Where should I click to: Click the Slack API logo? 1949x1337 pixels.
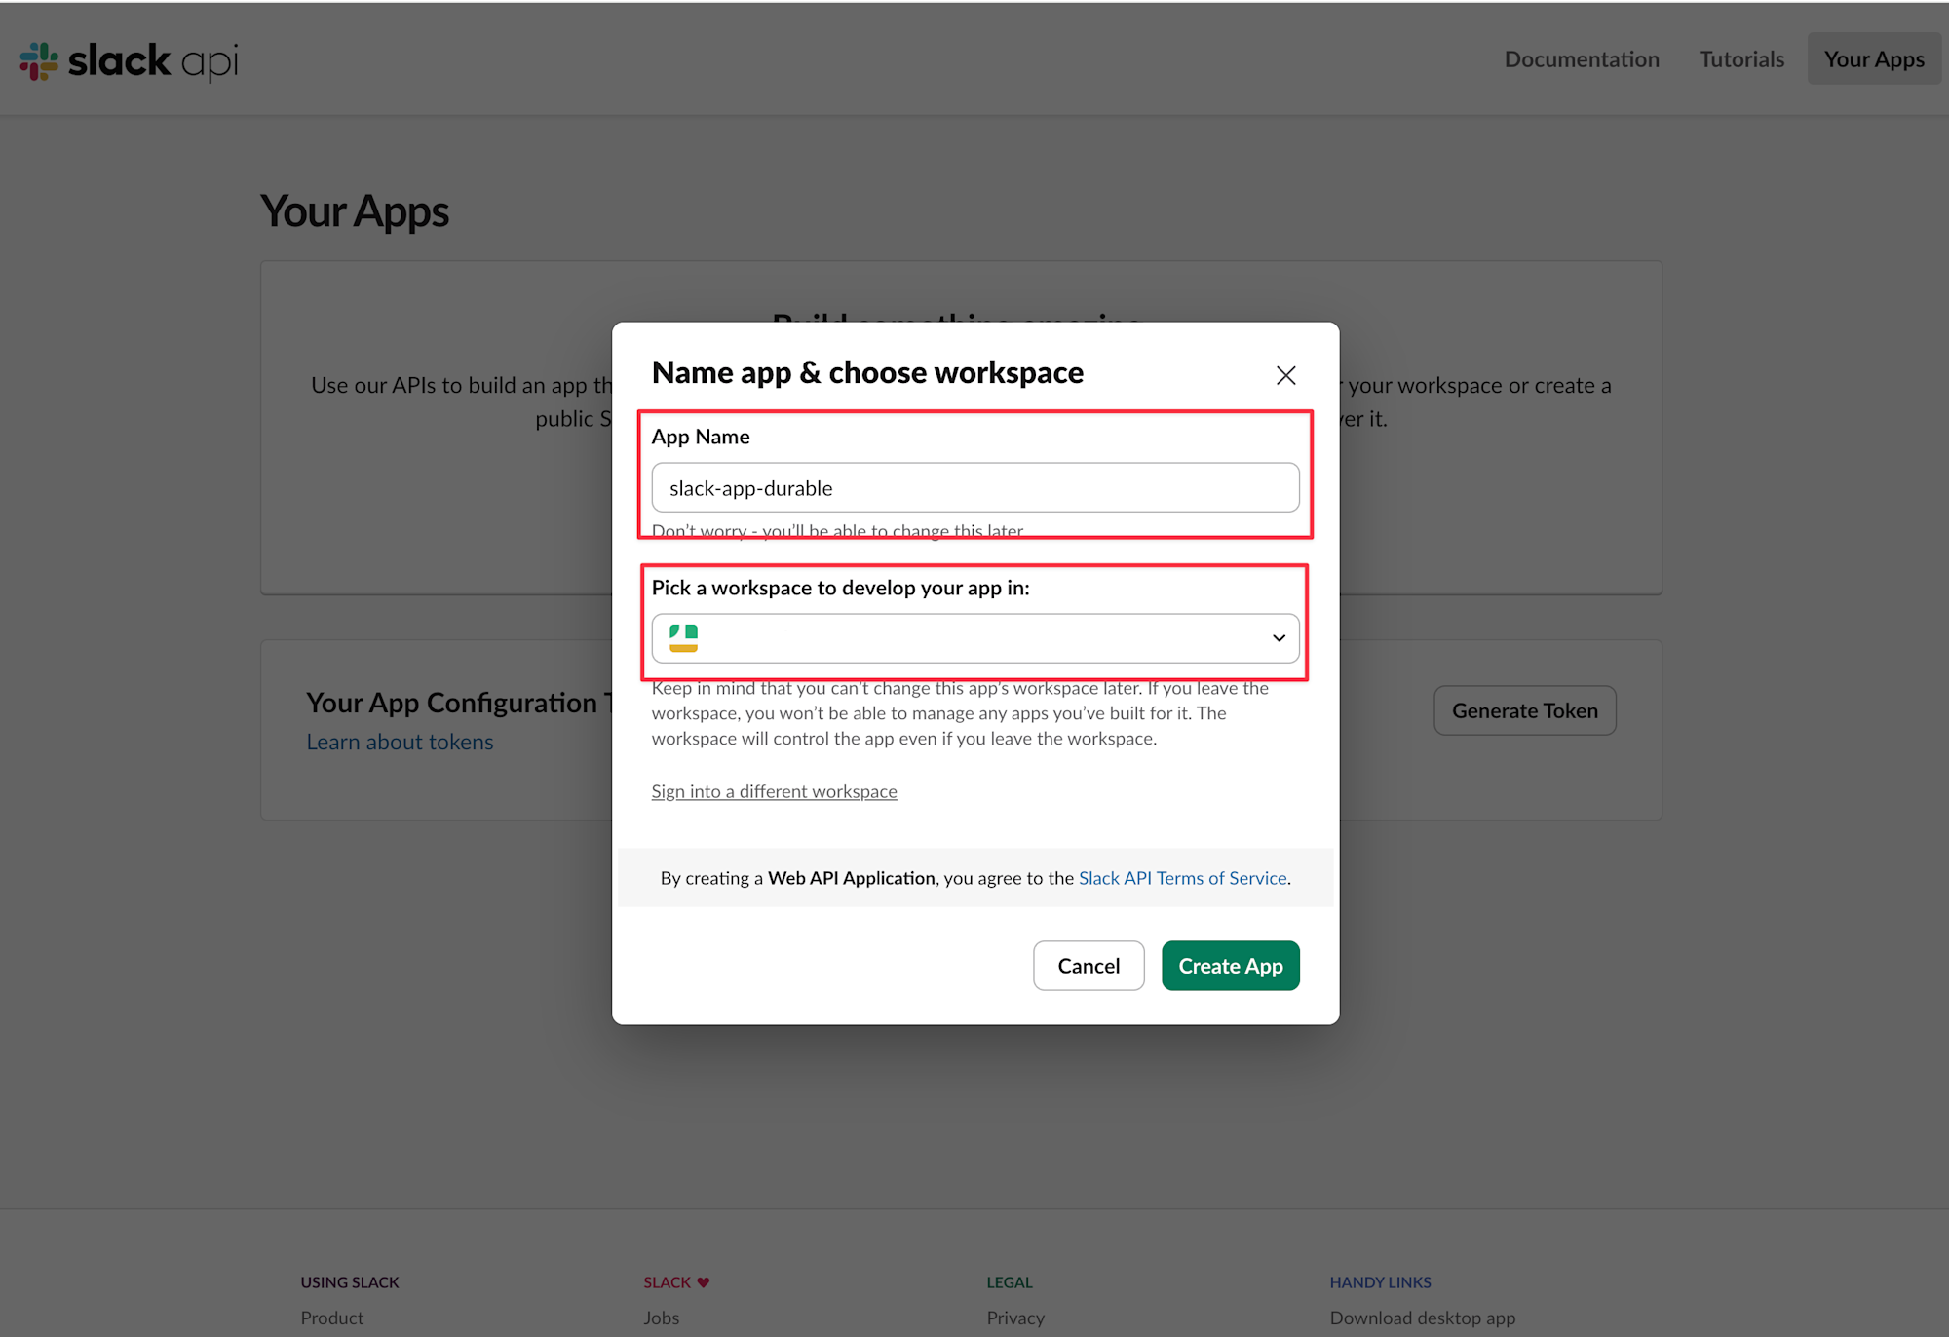point(129,60)
